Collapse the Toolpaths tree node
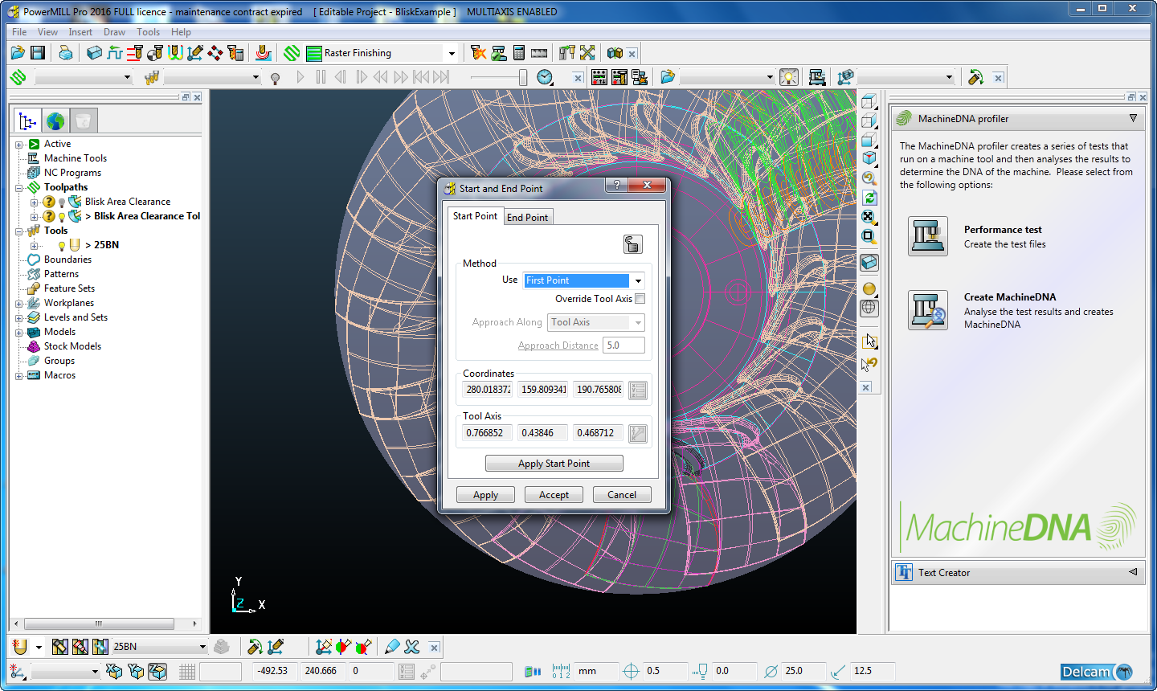The width and height of the screenshot is (1157, 691). [x=19, y=188]
